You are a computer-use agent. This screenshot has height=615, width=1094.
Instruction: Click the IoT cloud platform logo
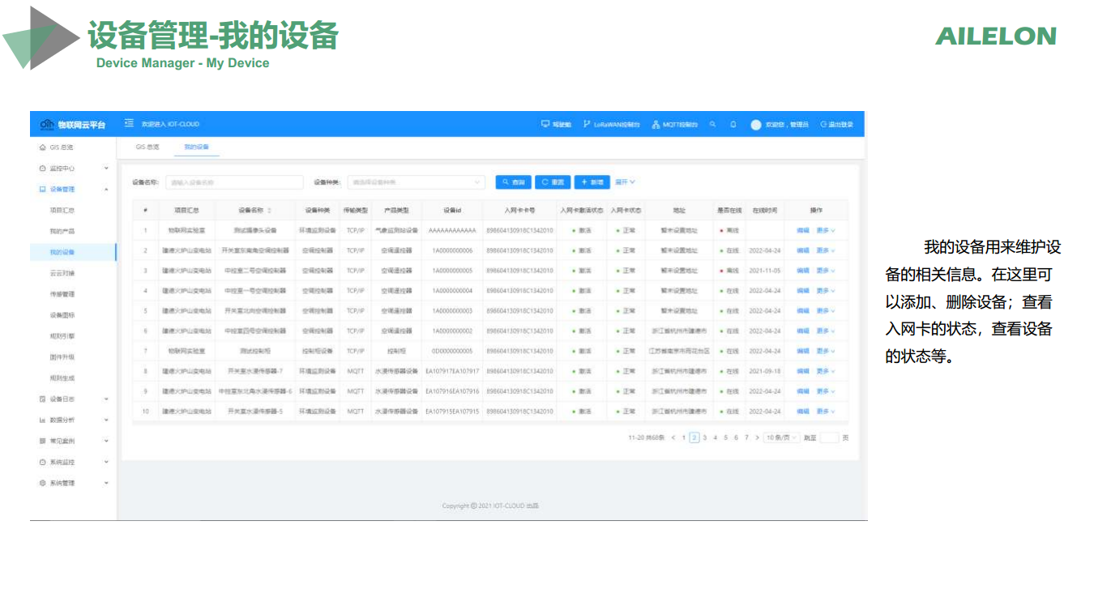pos(47,124)
